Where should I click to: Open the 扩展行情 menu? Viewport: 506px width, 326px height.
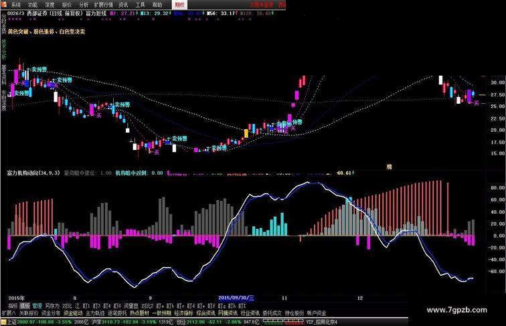(104, 5)
